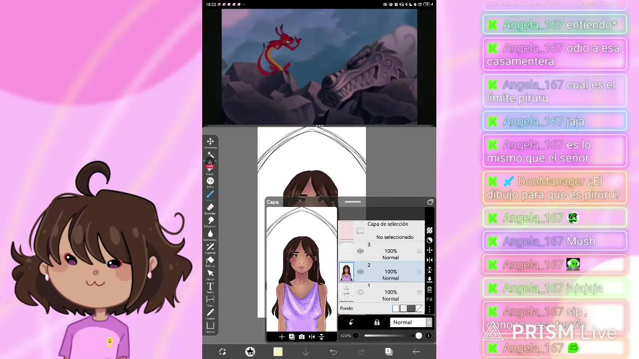Tap the dark circle at opacity slider start
Screen dimensions: 639x359
point(355,336)
